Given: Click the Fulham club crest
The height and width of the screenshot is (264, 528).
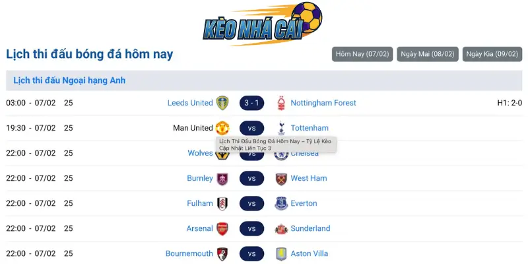Looking at the screenshot, I should point(223,203).
